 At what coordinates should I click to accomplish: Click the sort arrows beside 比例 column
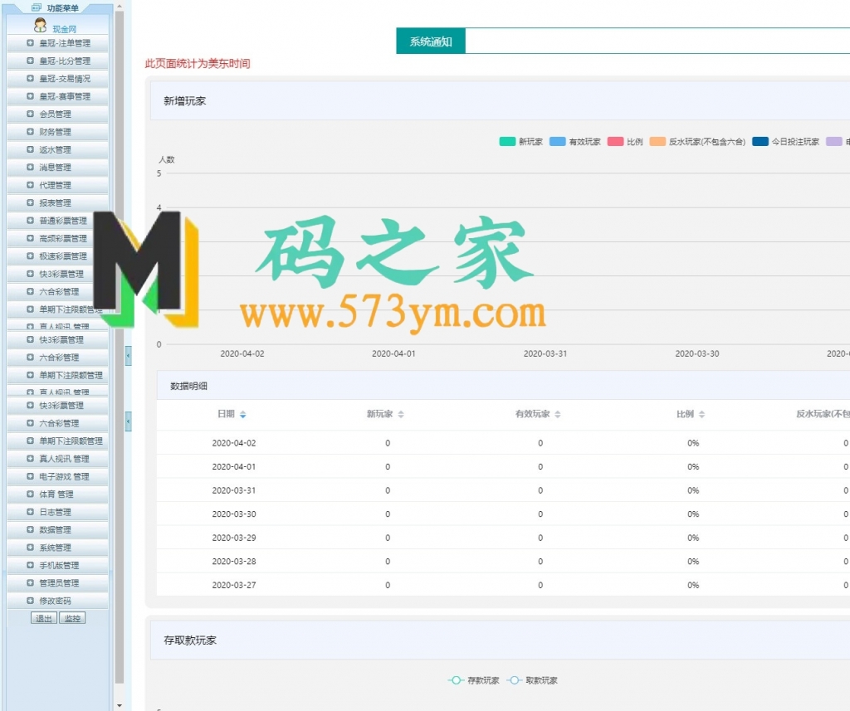(x=702, y=415)
